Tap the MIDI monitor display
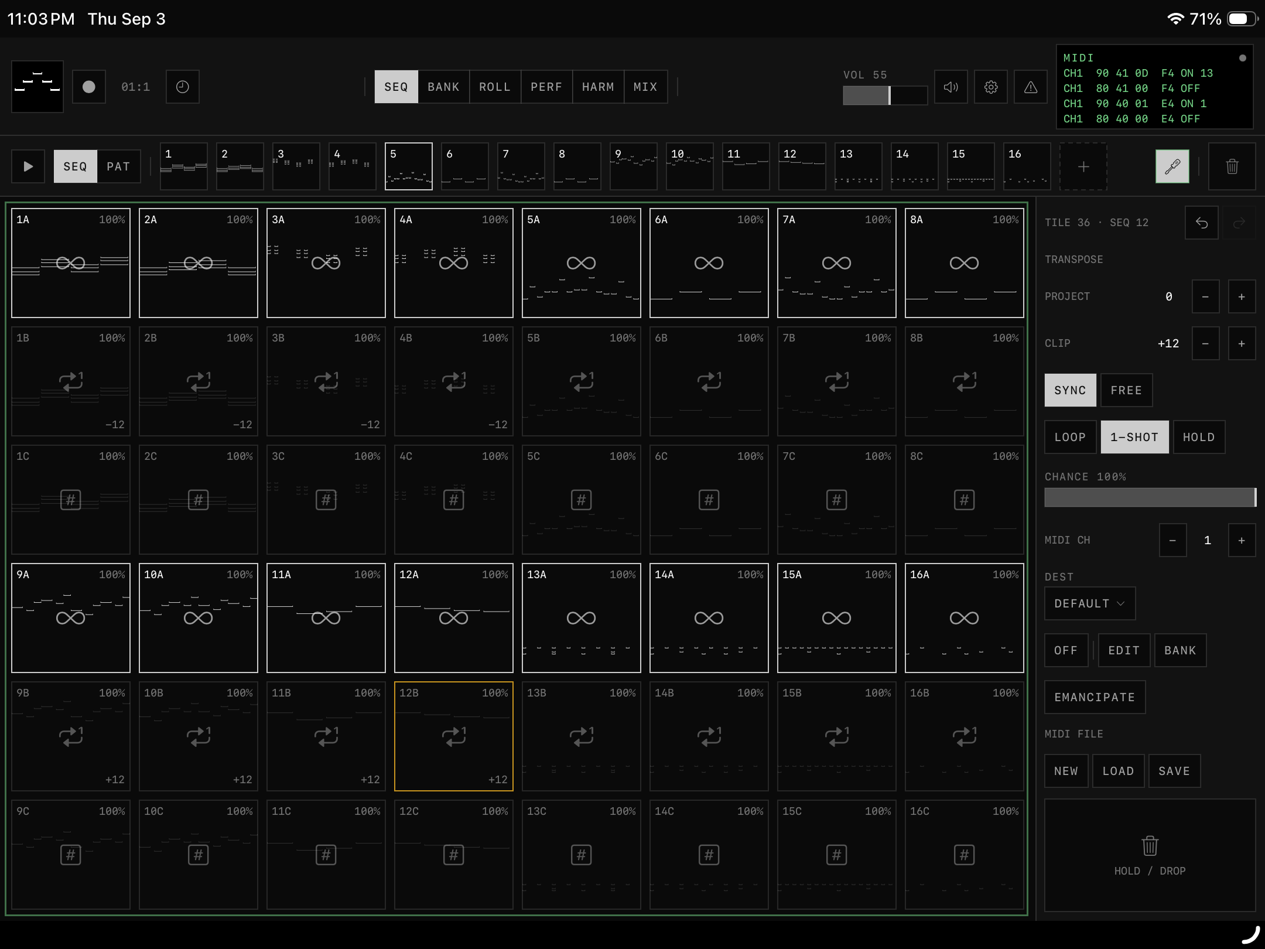 (x=1155, y=87)
